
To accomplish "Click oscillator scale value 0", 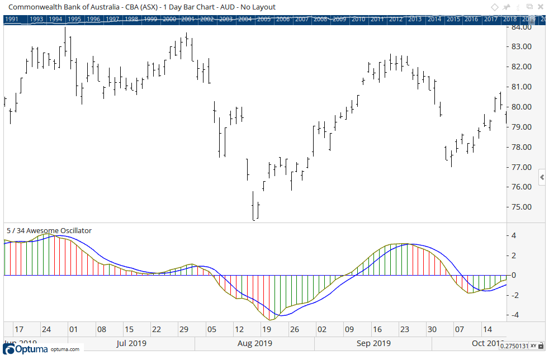I will (x=514, y=275).
